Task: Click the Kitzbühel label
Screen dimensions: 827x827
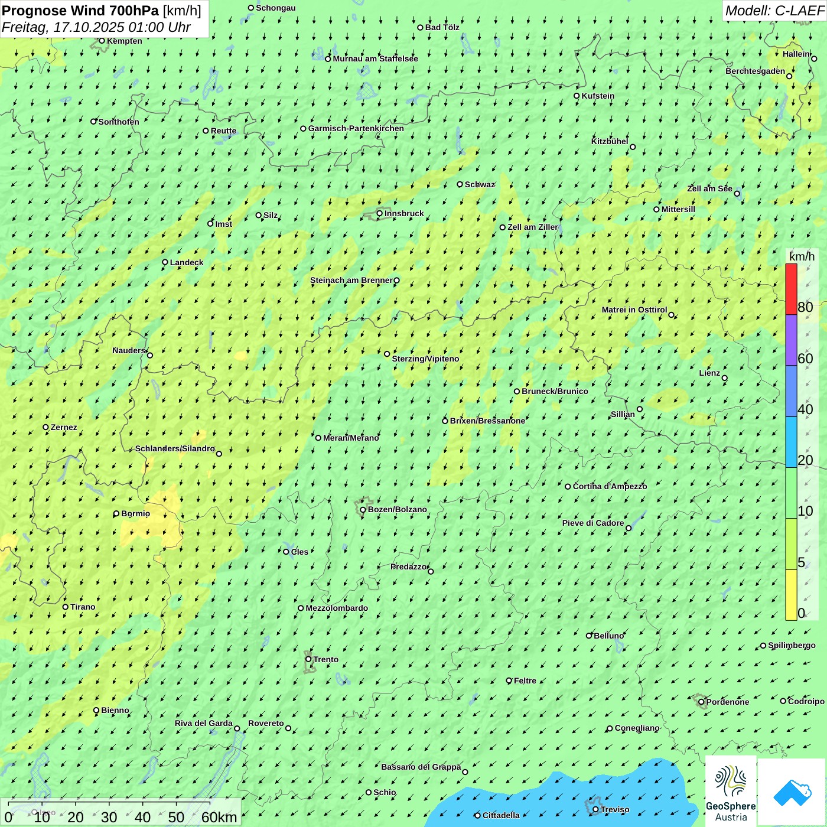Action: pos(610,141)
